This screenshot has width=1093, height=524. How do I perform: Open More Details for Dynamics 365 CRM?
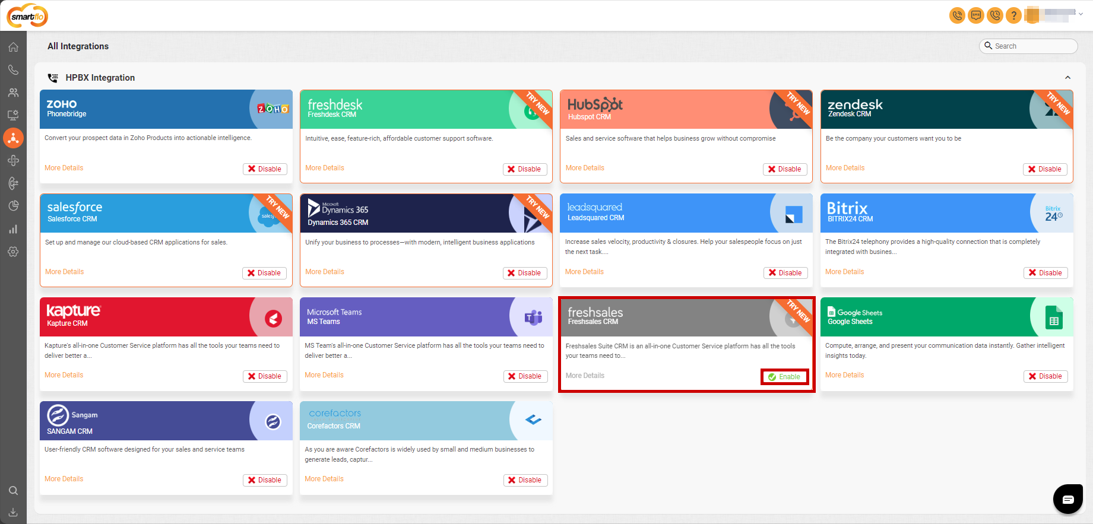coord(325,272)
